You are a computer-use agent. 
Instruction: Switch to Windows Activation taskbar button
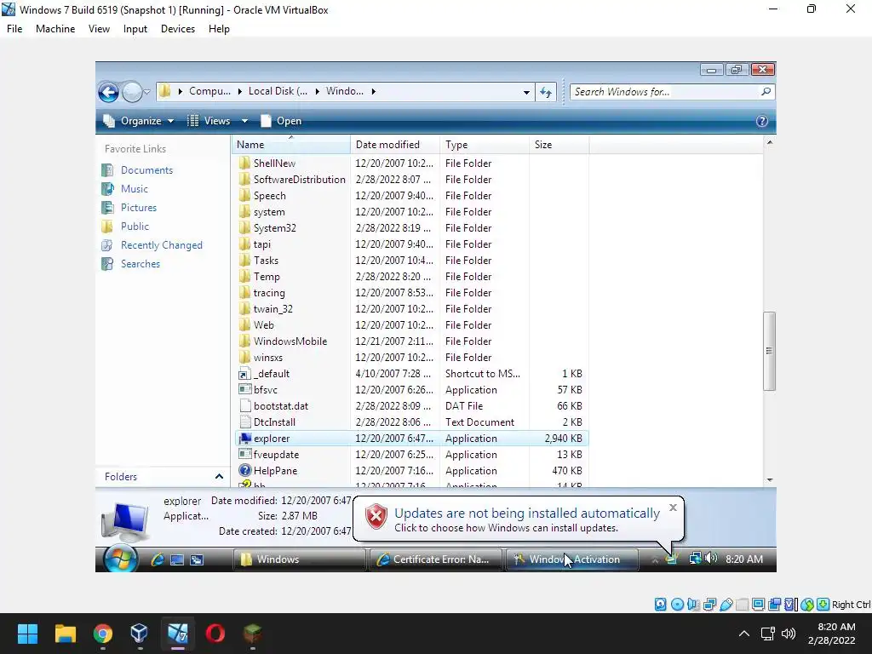coord(571,559)
